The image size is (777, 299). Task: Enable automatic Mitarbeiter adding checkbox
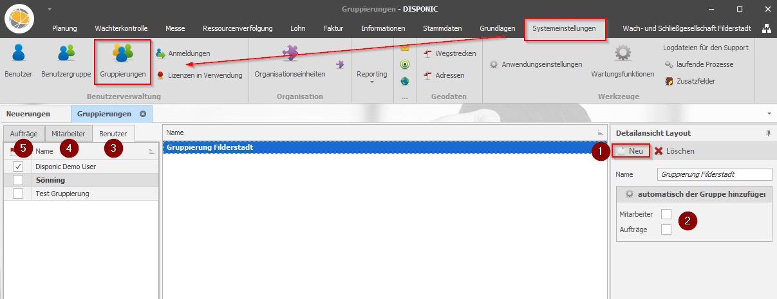666,213
